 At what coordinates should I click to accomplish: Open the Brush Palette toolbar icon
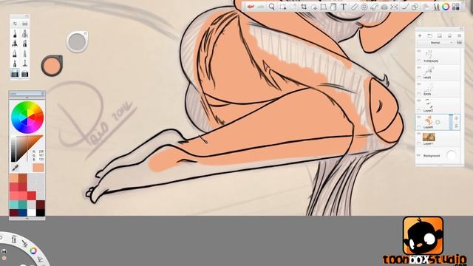435,7
